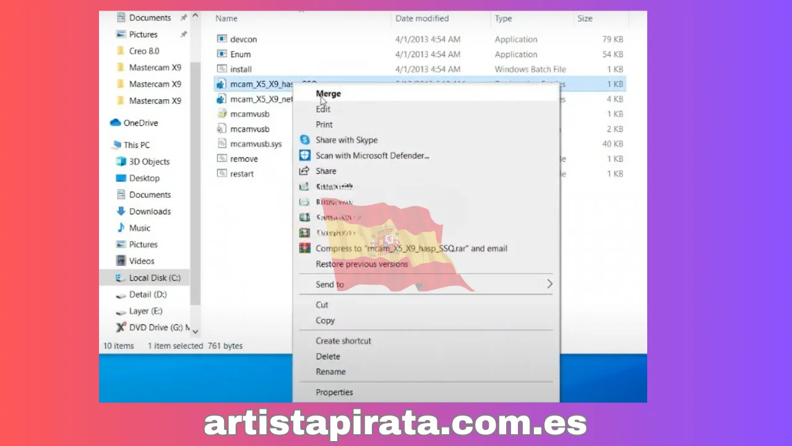Sort by the Size column header
The image size is (792, 446).
pyautogui.click(x=585, y=19)
